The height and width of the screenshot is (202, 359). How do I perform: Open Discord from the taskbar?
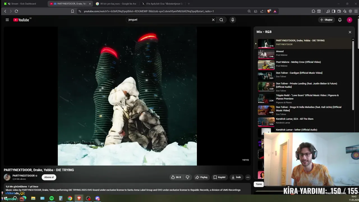point(97,198)
